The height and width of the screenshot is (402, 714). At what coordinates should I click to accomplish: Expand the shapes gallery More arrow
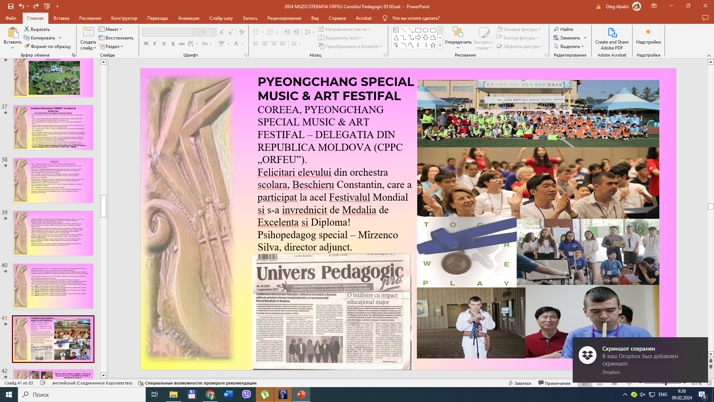coord(440,45)
